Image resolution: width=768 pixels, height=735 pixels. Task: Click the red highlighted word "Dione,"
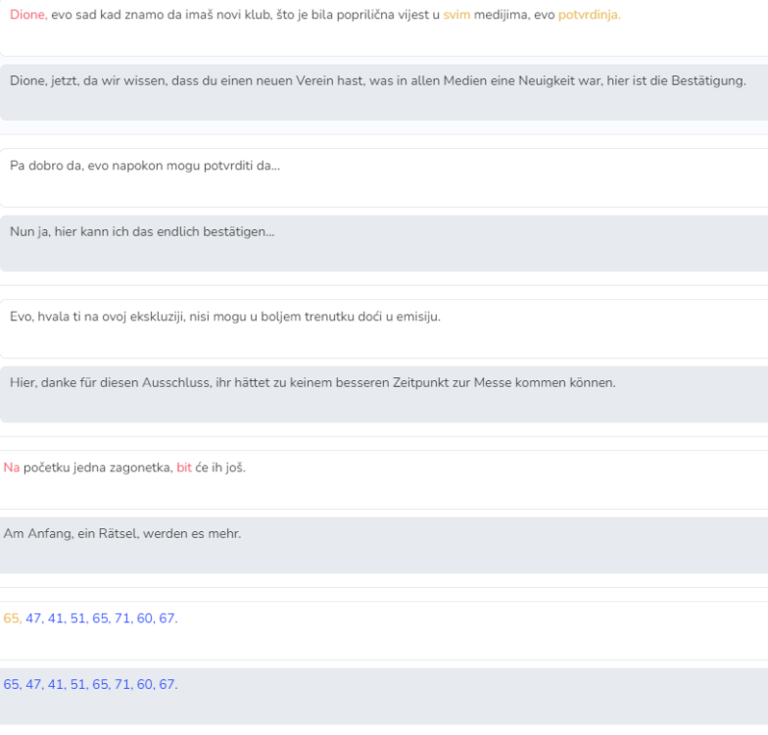pos(28,15)
